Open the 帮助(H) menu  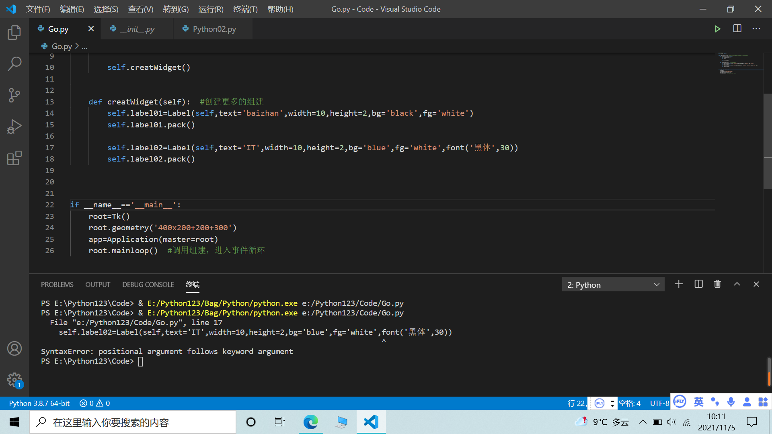tap(280, 9)
